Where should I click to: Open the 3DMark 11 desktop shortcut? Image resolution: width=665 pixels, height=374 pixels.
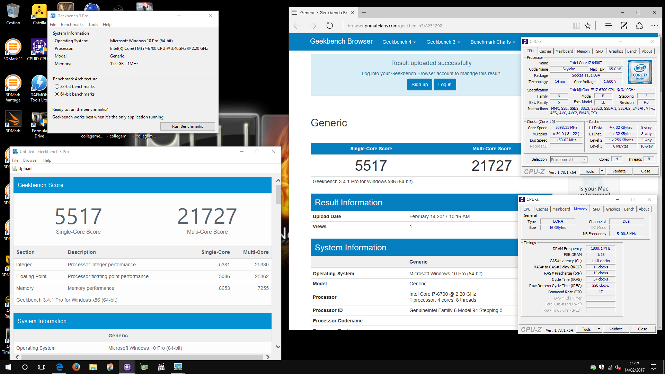(13, 50)
